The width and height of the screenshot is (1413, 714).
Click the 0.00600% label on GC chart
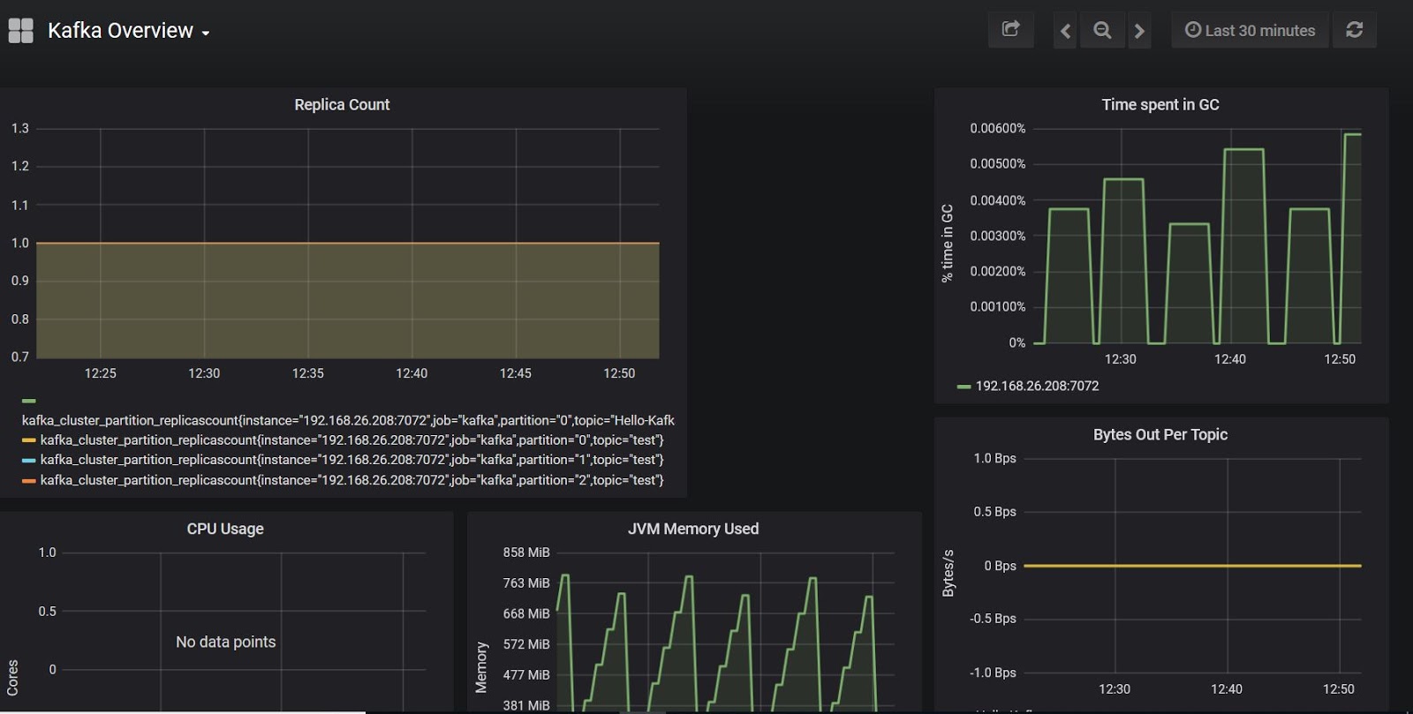pyautogui.click(x=998, y=128)
